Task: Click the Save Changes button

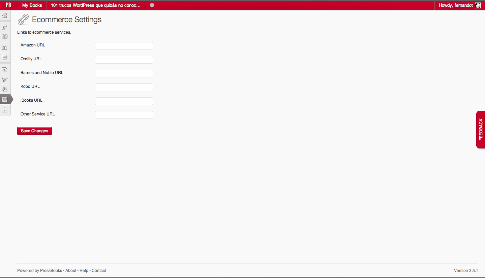Action: 34,131
